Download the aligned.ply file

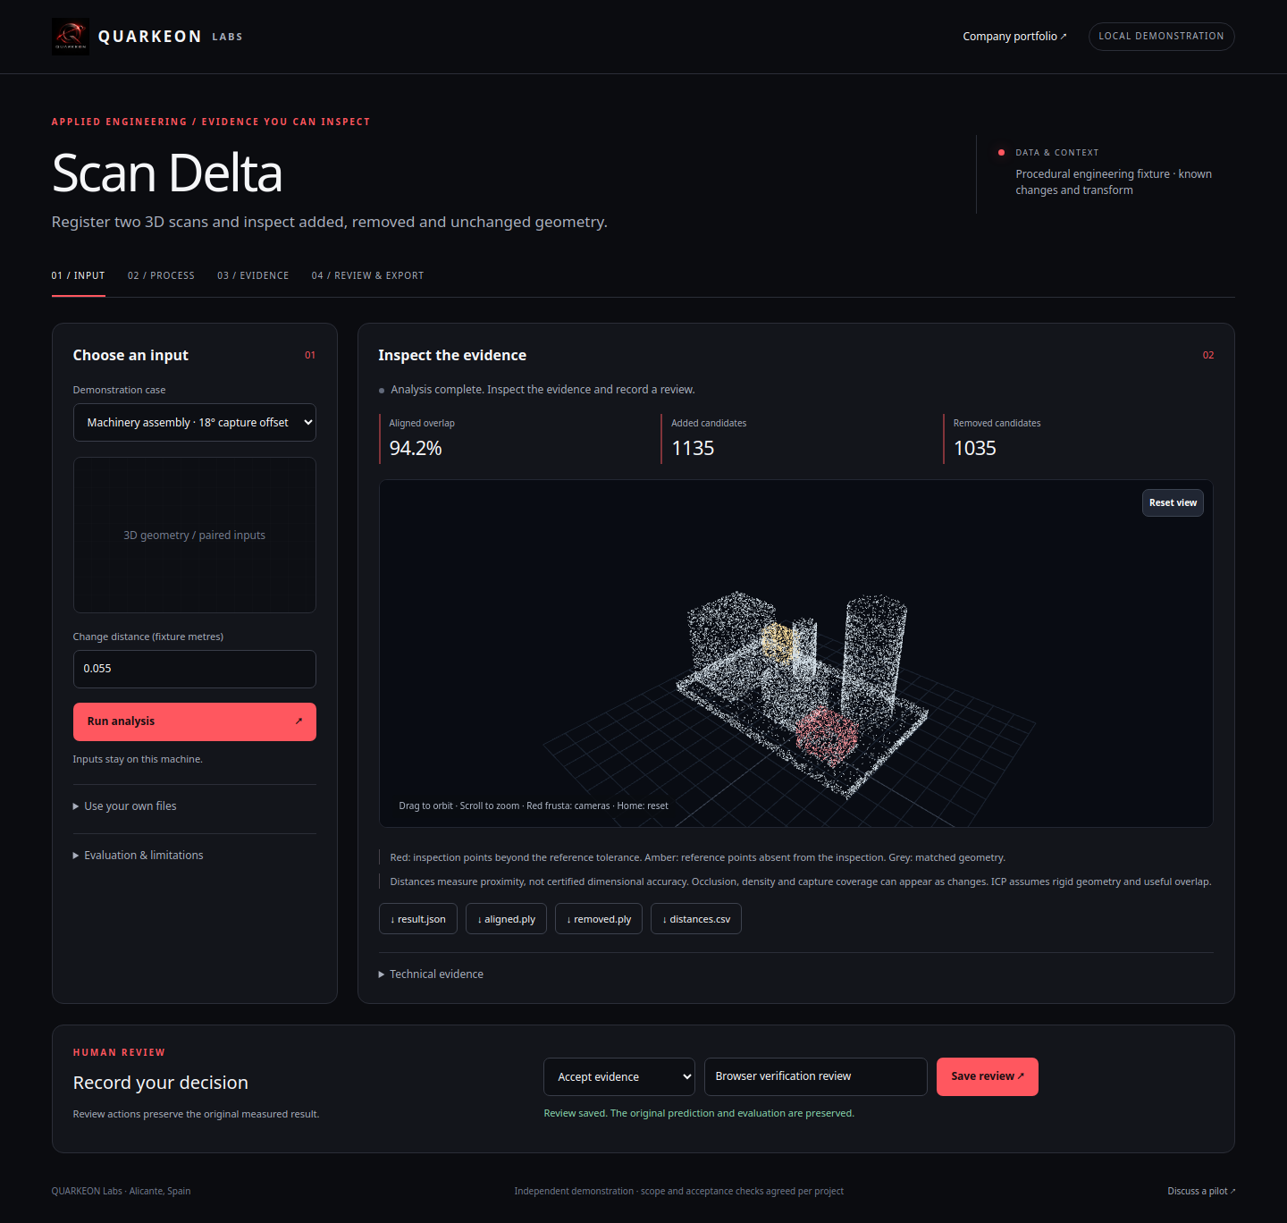pyautogui.click(x=506, y=919)
